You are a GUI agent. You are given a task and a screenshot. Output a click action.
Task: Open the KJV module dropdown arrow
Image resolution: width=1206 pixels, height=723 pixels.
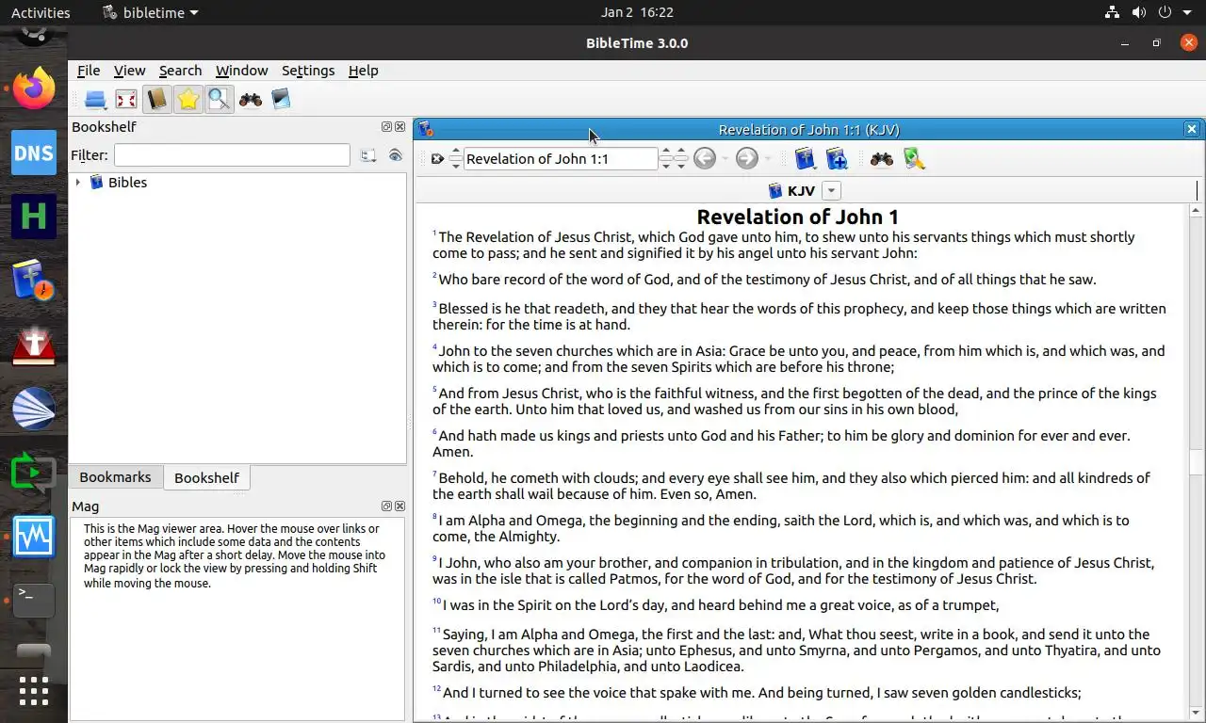tap(831, 191)
